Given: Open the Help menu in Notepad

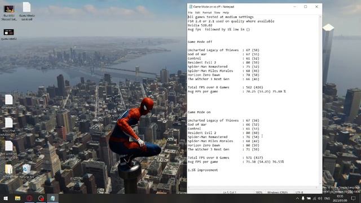Looking at the screenshot, I should [226, 12].
